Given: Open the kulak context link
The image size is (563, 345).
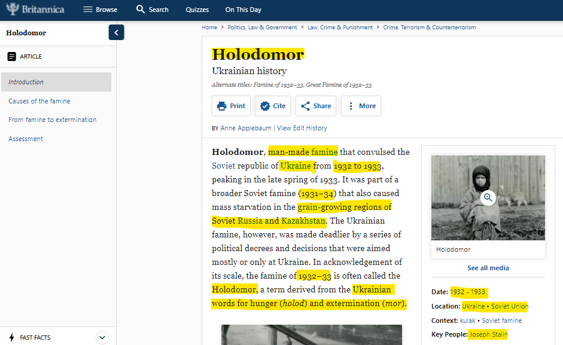Looking at the screenshot, I should click(467, 320).
